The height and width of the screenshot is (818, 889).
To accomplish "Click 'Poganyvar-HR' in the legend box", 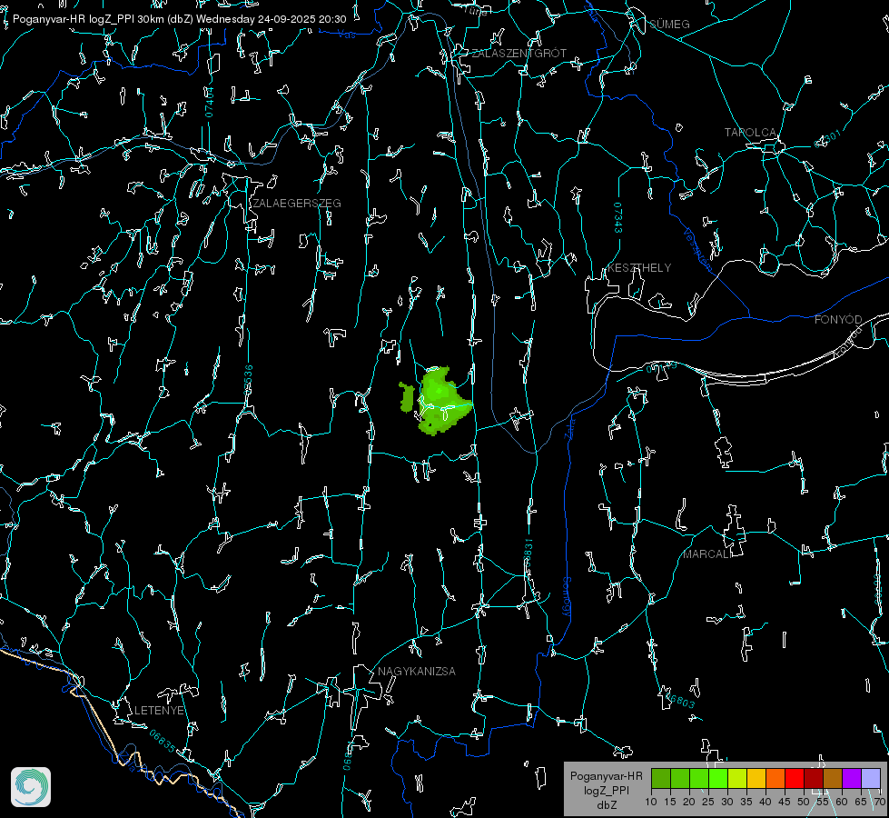I will point(606,776).
